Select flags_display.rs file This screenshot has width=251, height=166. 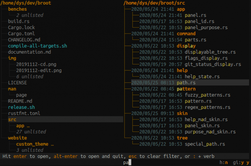[x=206, y=58]
